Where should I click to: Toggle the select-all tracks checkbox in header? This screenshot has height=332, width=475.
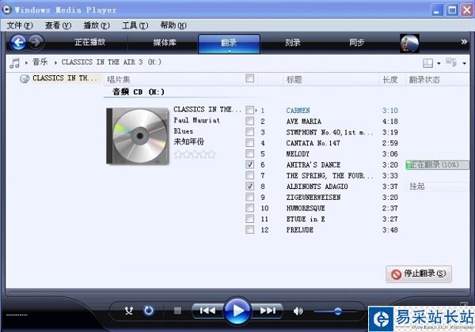249,78
